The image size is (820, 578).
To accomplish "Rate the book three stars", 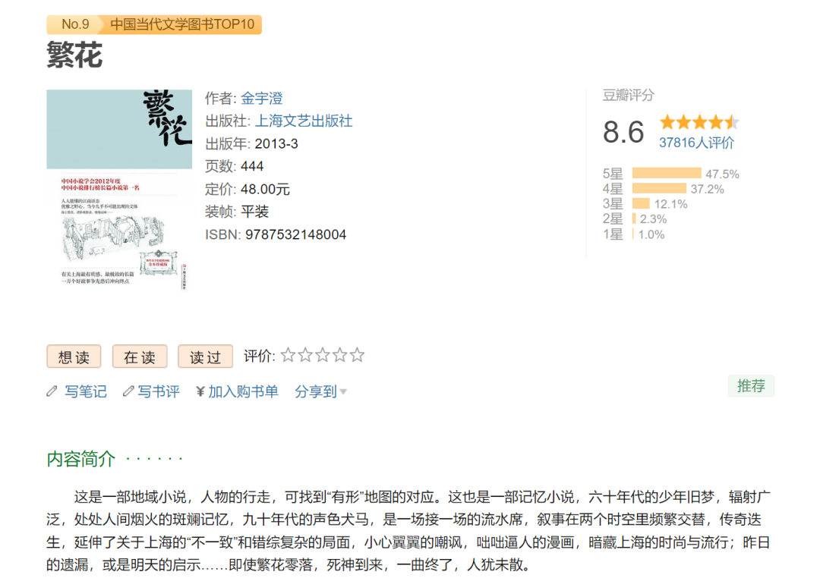I will click(323, 356).
